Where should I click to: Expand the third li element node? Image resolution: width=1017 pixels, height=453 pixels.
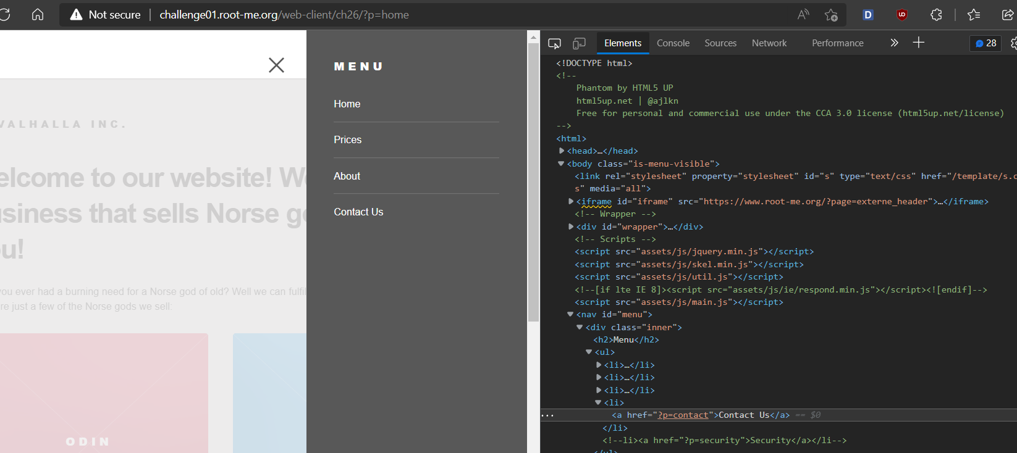click(x=599, y=390)
